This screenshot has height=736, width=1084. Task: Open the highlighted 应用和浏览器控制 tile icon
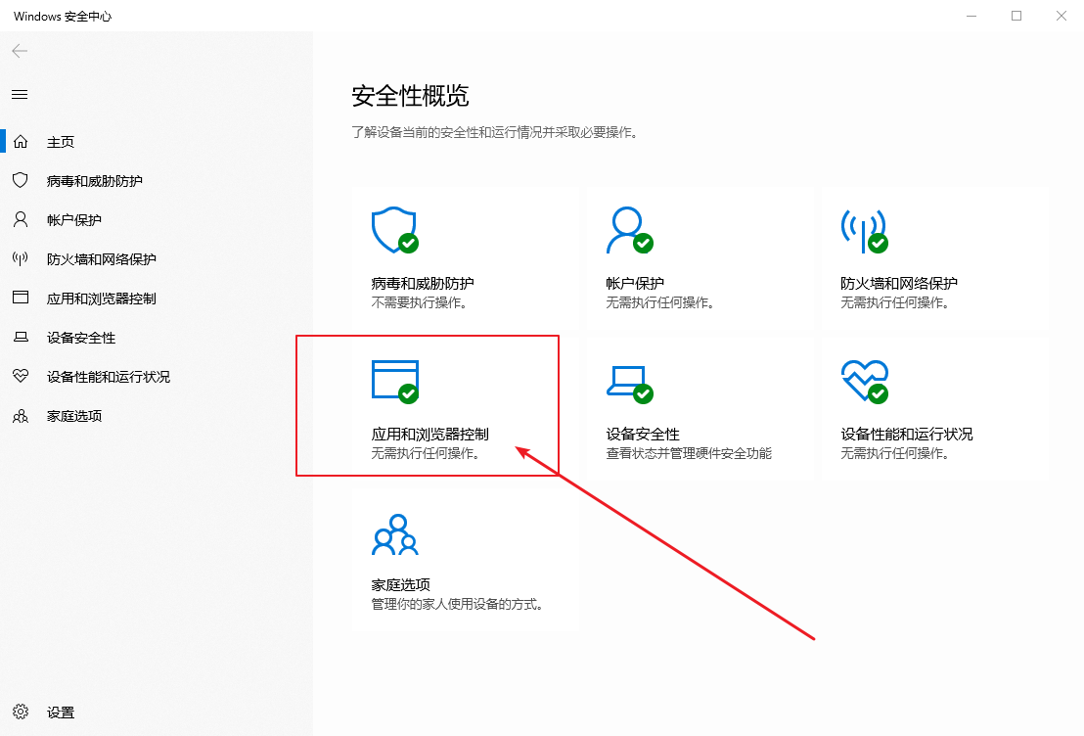tap(394, 380)
